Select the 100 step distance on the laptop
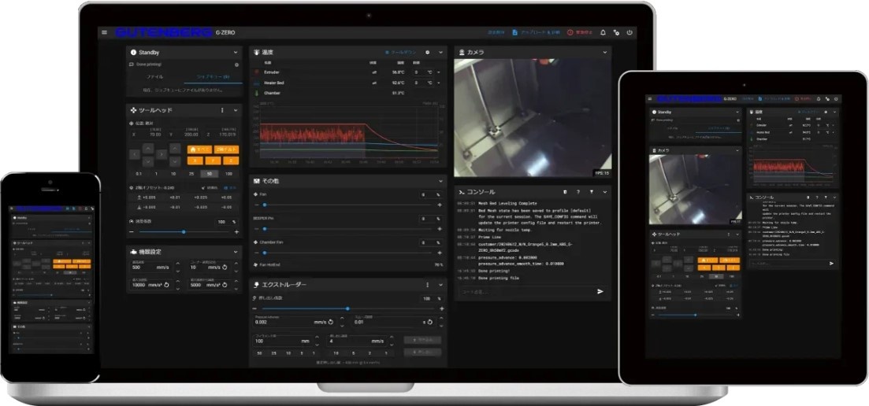Screen dimensions: 869x406 (228, 173)
